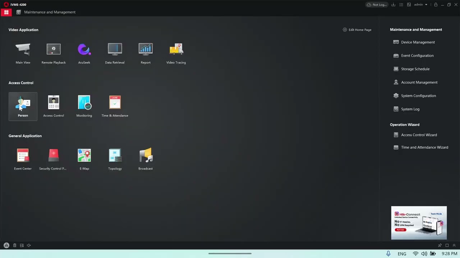Open the Wi-Fi network icon in taskbar
The height and width of the screenshot is (258, 460).
(x=415, y=254)
